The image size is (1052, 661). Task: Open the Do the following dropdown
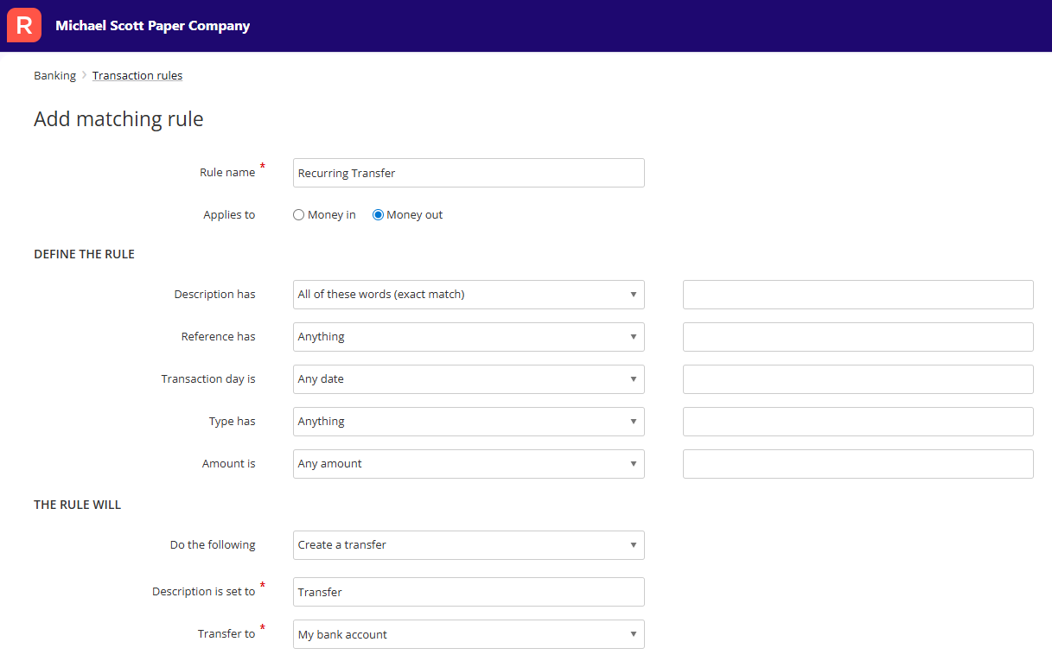coord(469,545)
